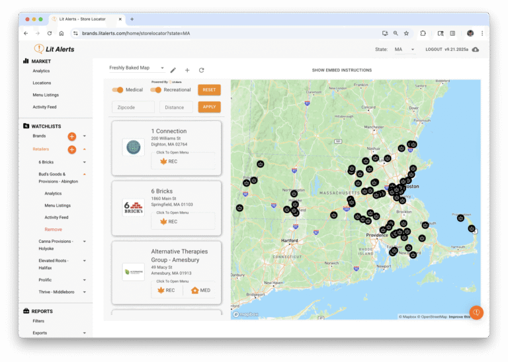Click the pencil edit map icon
The height and width of the screenshot is (362, 508).
coord(173,70)
